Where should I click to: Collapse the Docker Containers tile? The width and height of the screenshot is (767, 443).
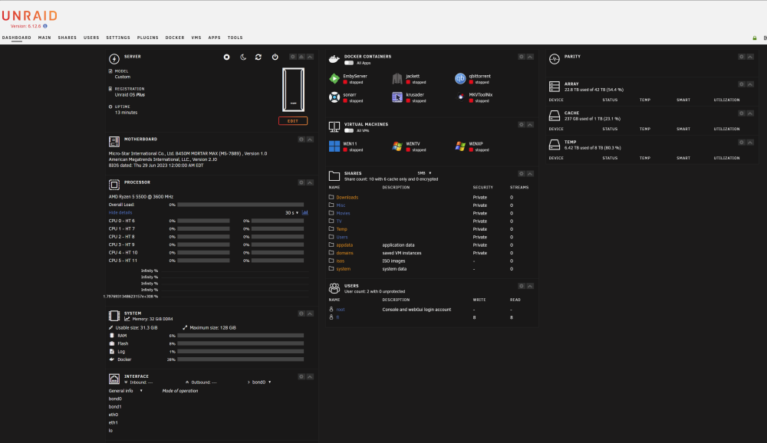click(530, 57)
